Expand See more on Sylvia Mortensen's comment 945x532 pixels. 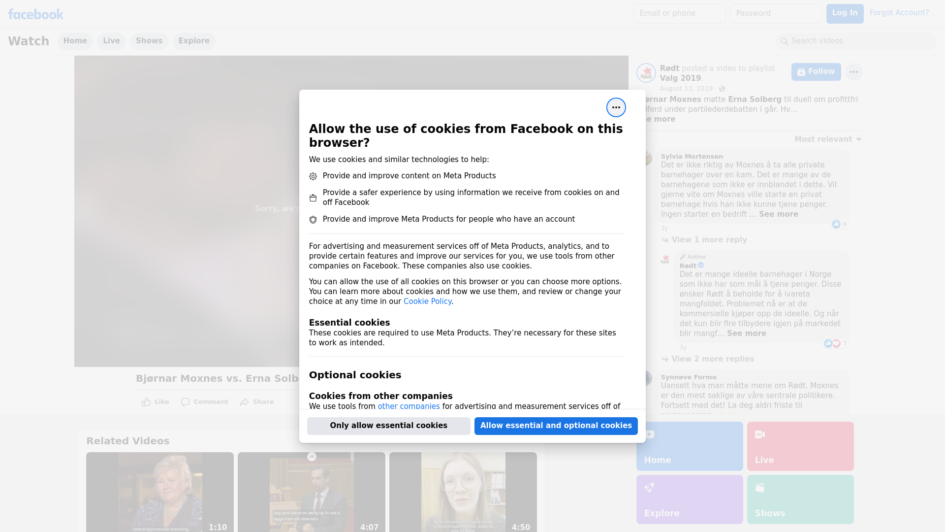pyautogui.click(x=778, y=214)
